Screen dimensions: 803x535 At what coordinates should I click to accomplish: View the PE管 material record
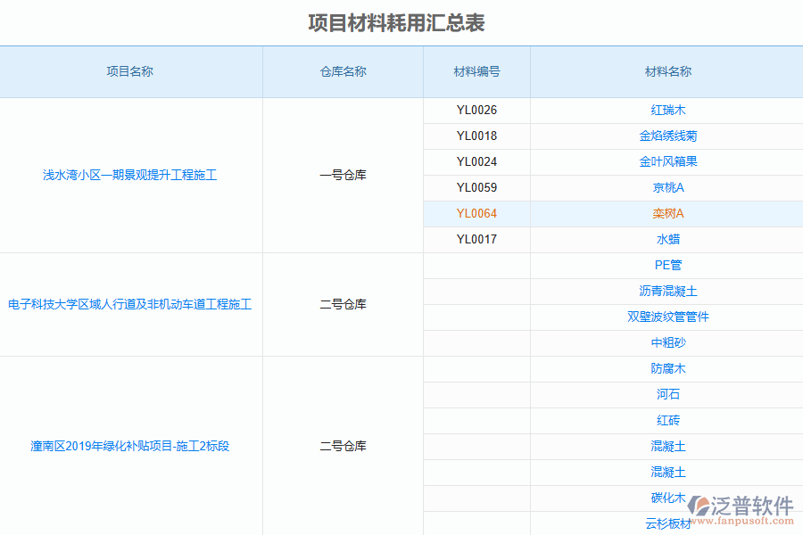click(x=668, y=265)
